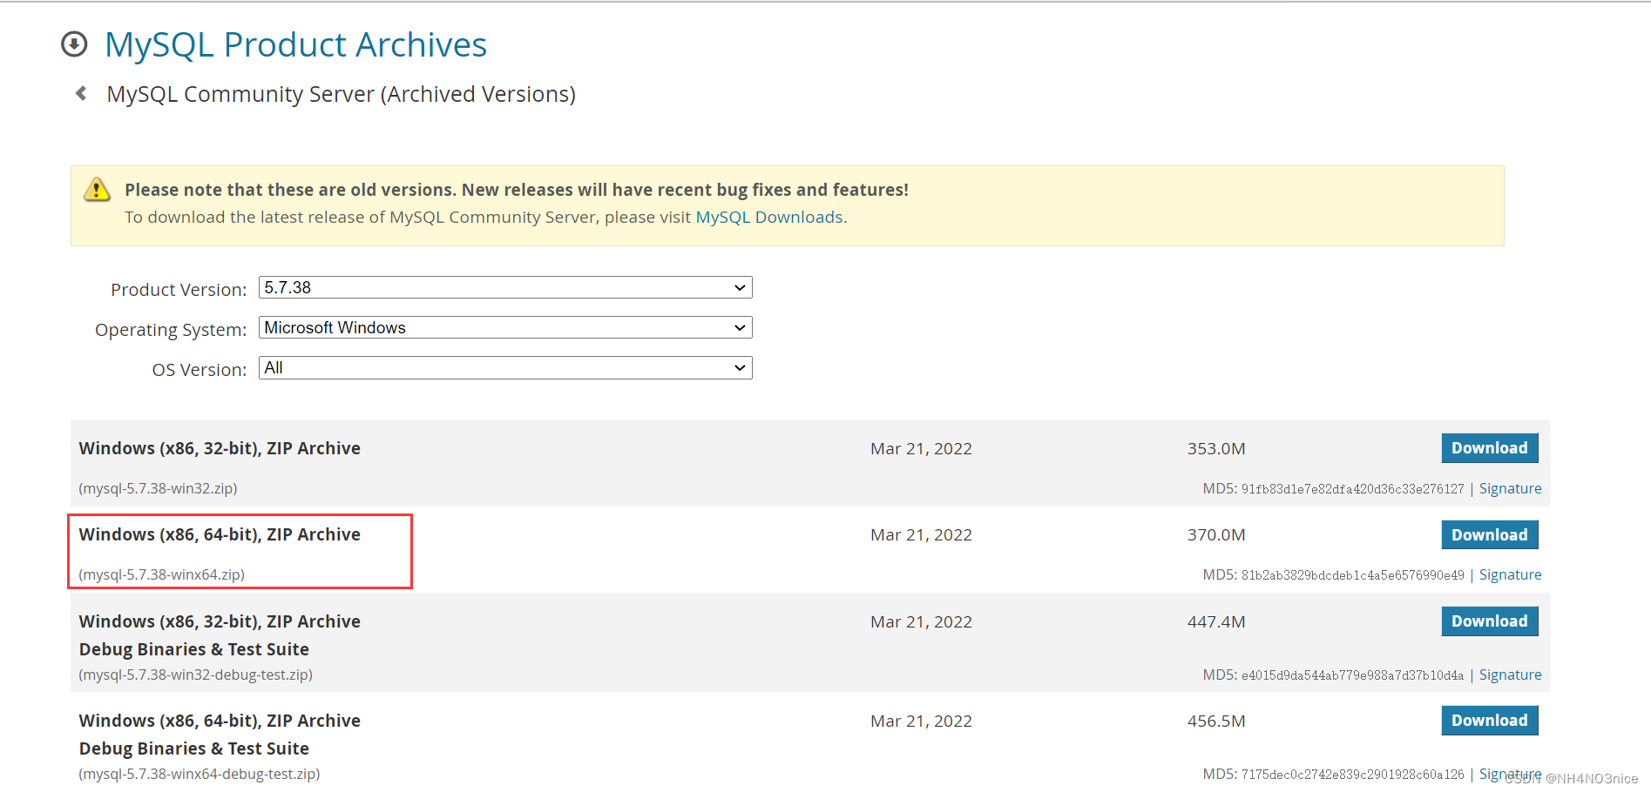The image size is (1651, 792).
Task: Click the 370.0M file size value
Action: [1216, 534]
